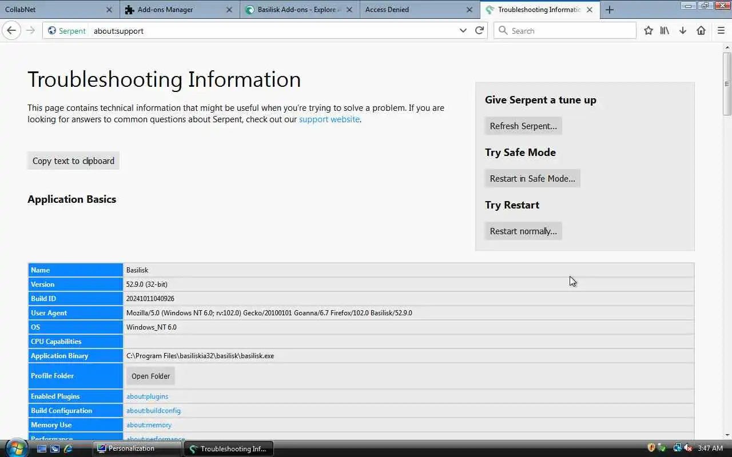
Task: Open a new tab with plus button
Action: (610, 10)
